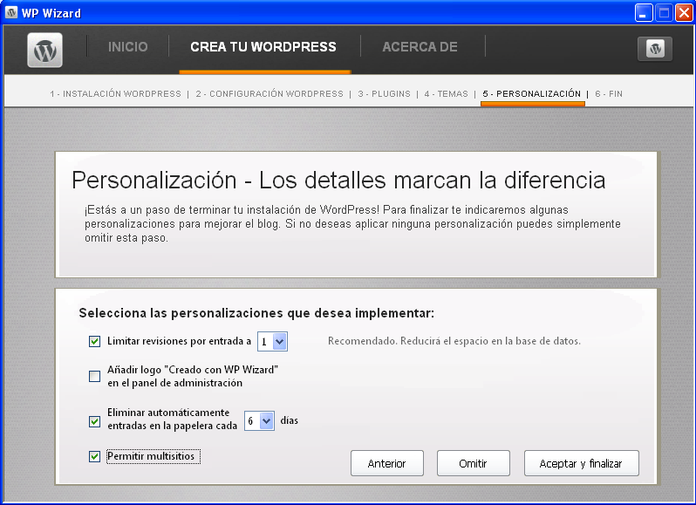Click the Eliminar automáticamente entradas label

172,419
